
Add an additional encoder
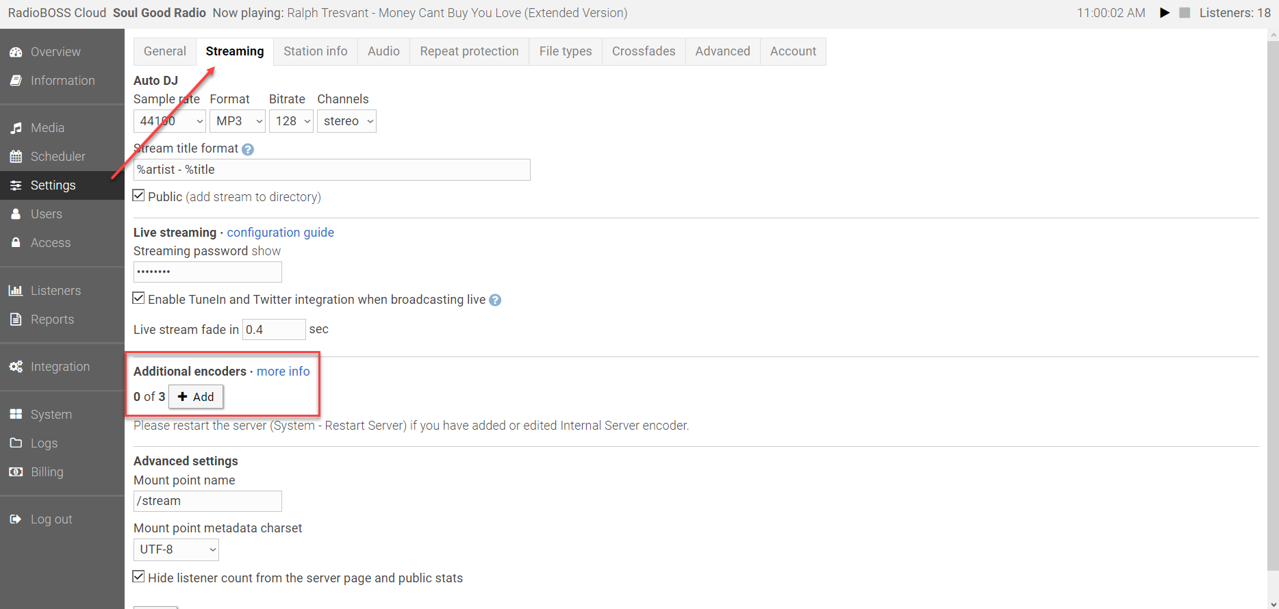pos(196,397)
